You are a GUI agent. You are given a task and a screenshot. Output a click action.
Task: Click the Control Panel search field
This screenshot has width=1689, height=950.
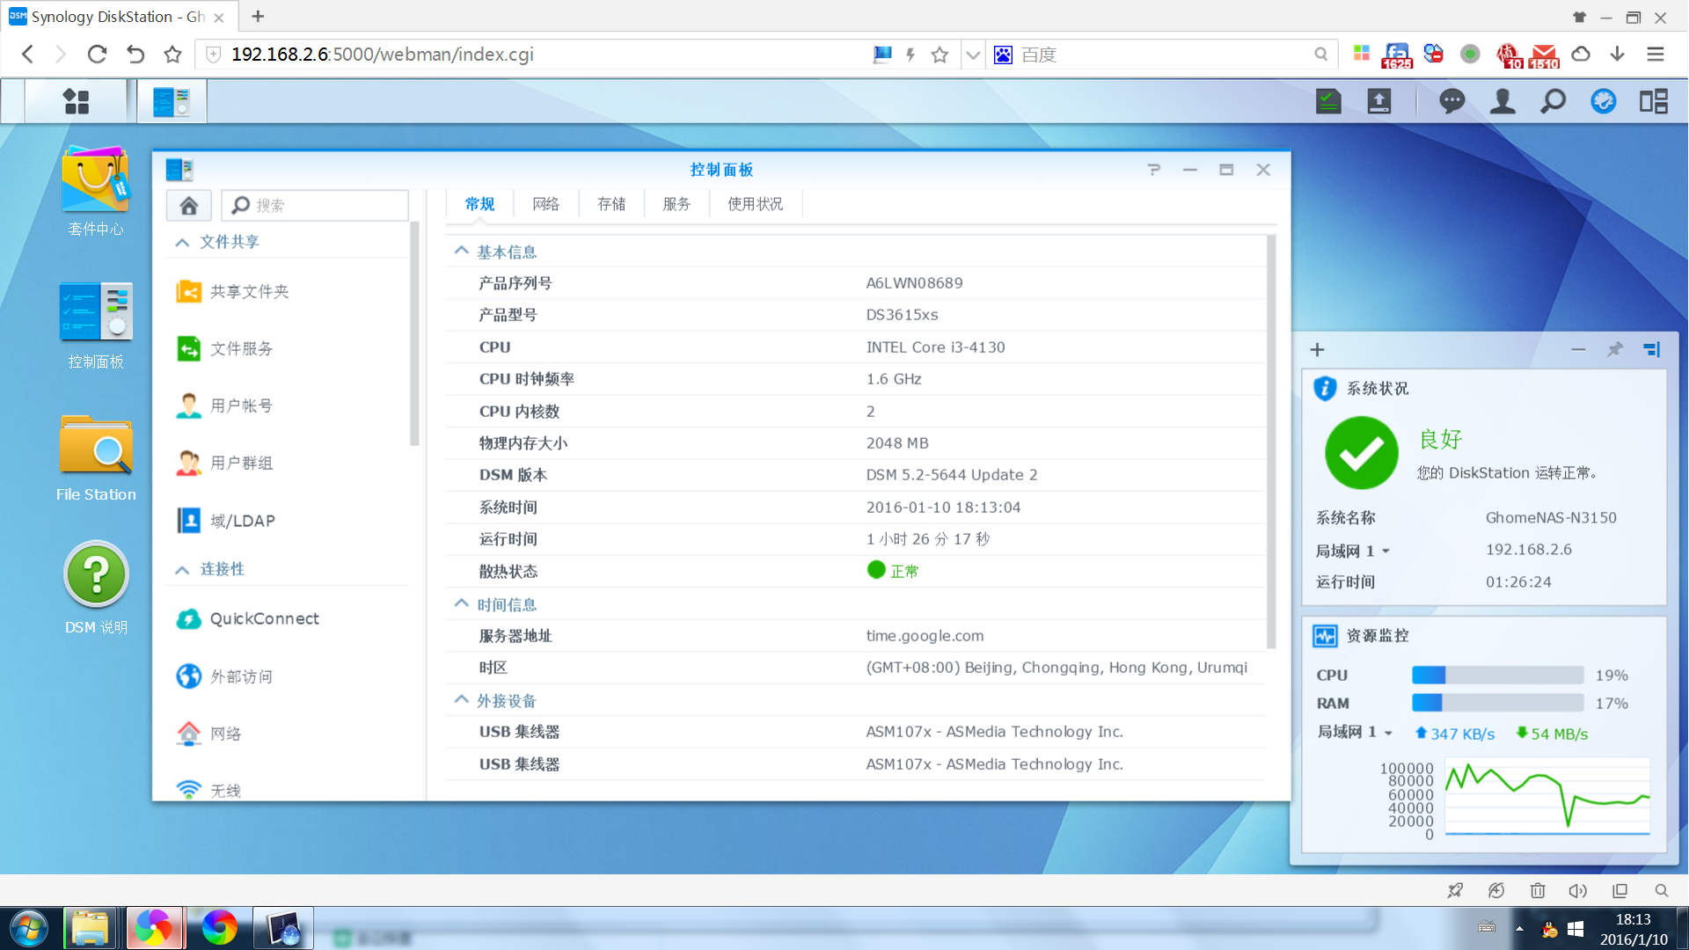315,205
